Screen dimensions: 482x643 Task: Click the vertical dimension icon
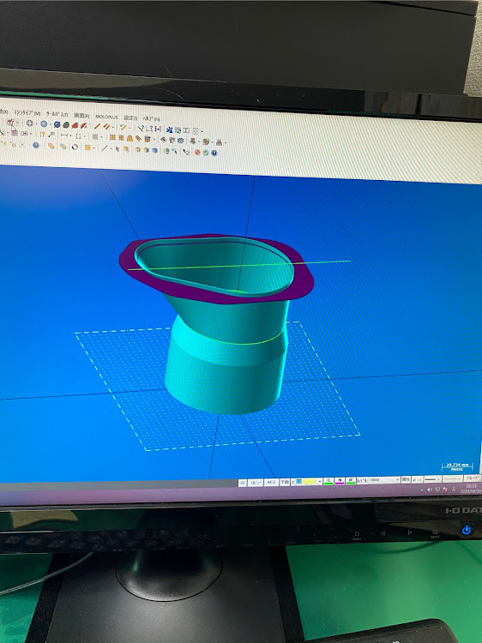coord(78,135)
